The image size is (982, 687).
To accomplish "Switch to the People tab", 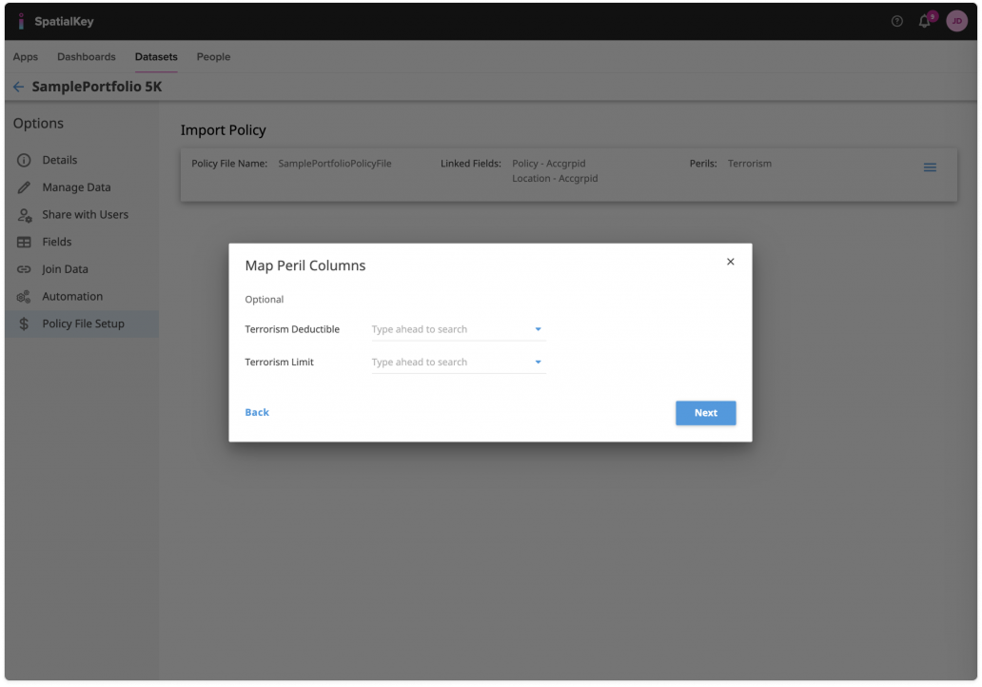I will (213, 57).
